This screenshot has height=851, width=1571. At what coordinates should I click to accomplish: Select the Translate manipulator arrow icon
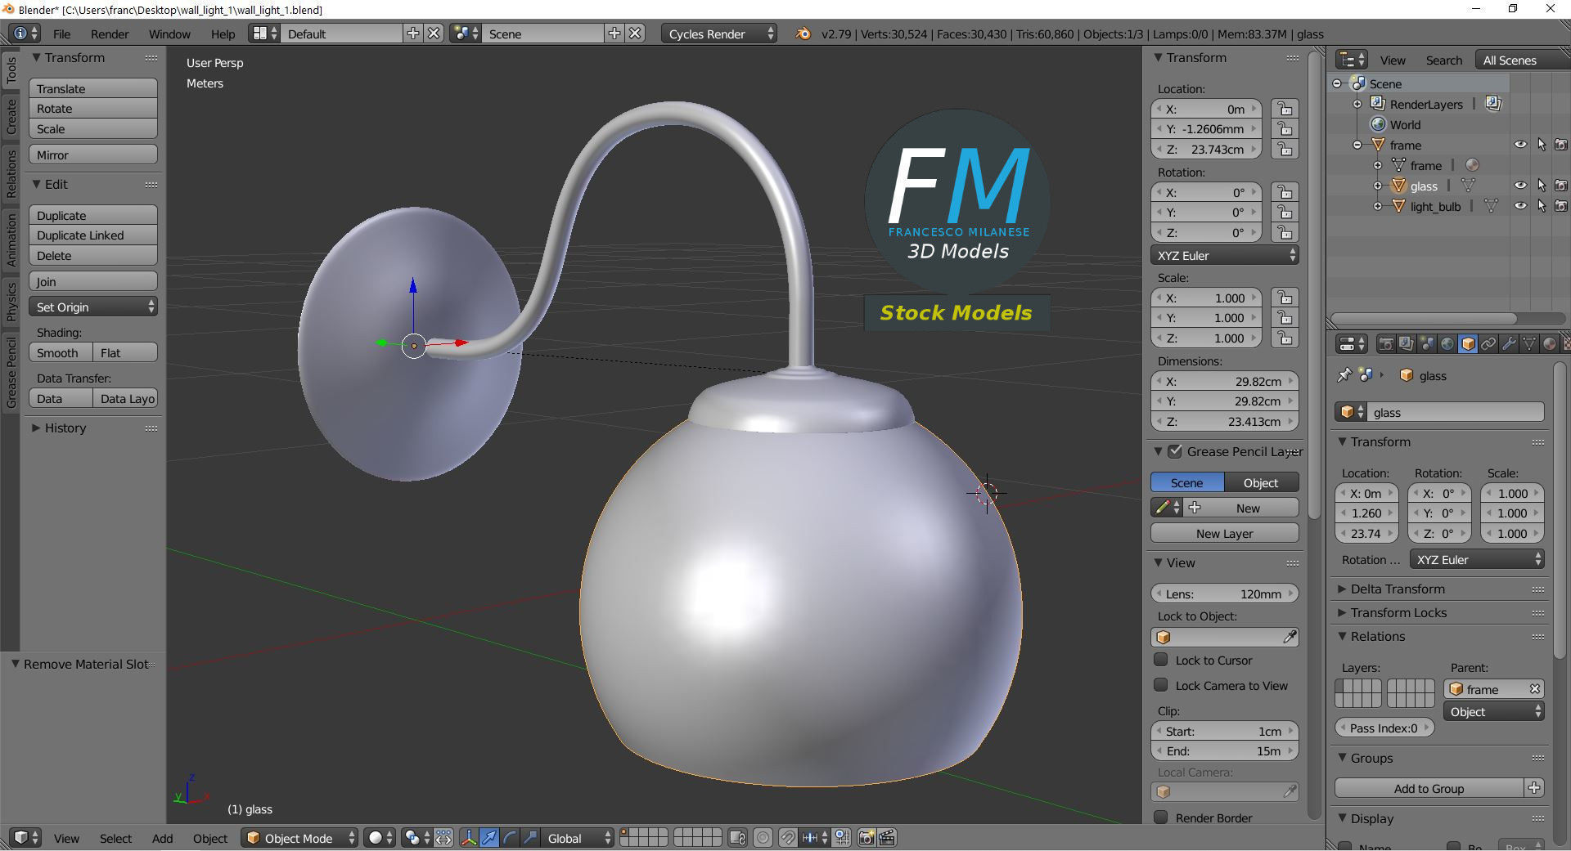point(488,838)
